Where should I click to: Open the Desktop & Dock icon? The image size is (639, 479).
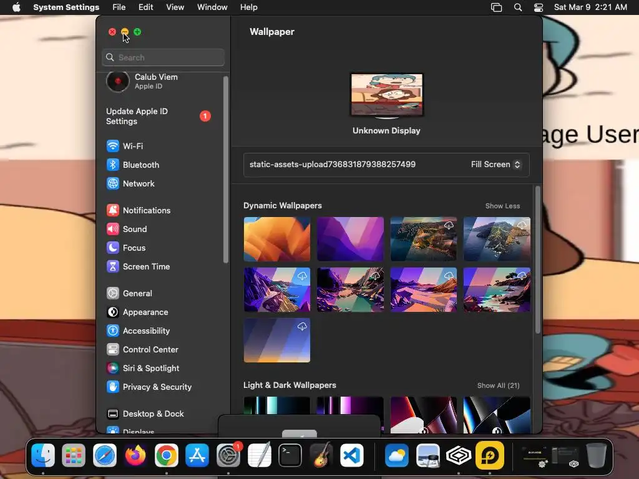[x=113, y=414]
